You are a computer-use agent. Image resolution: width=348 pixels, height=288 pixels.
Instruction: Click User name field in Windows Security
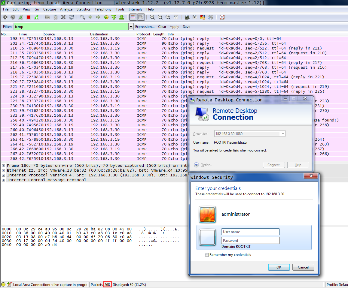click(x=250, y=232)
